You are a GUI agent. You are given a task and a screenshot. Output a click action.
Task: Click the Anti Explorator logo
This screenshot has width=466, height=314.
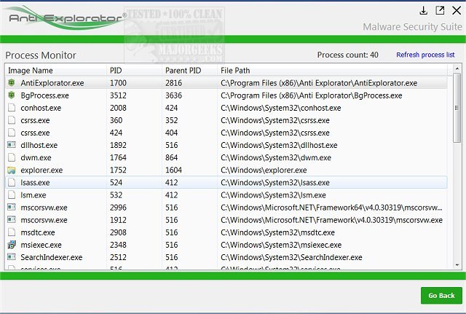point(66,17)
